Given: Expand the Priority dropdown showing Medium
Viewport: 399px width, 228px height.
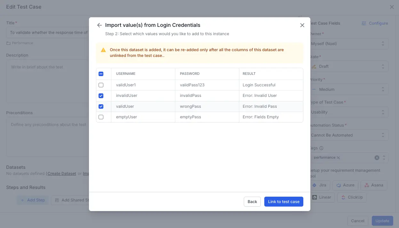Looking at the screenshot, I should [x=349, y=90].
